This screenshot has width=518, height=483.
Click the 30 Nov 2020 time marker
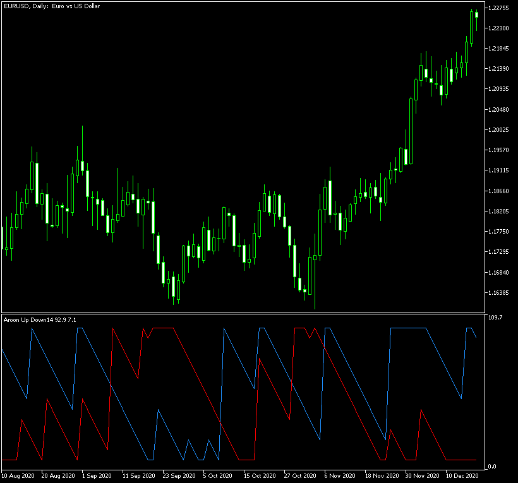[423, 475]
